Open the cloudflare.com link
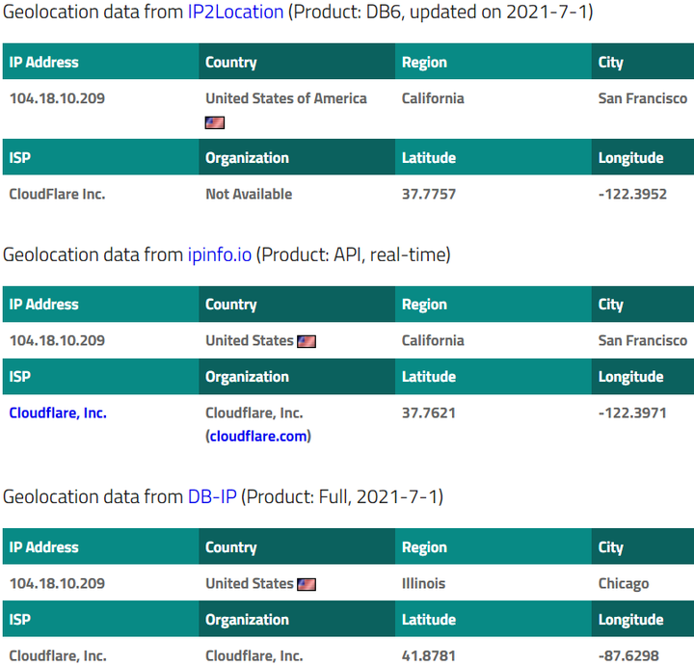The width and height of the screenshot is (694, 666). click(x=258, y=437)
